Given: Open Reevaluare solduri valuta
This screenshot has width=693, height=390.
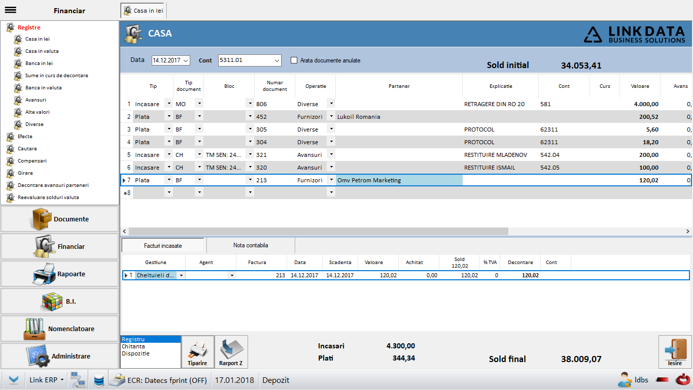Looking at the screenshot, I should click(48, 198).
